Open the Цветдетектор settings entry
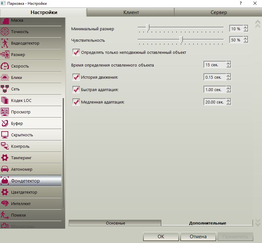The image size is (262, 243). click(x=31, y=192)
